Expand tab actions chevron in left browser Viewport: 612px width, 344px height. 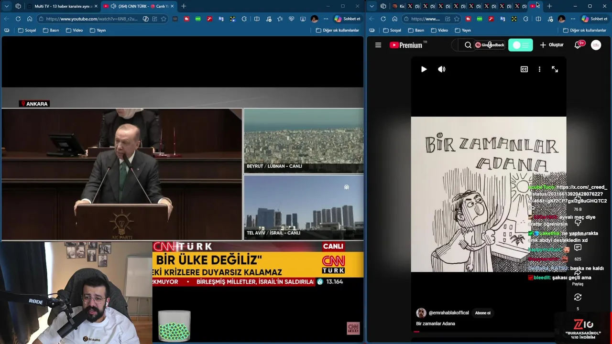click(x=7, y=6)
